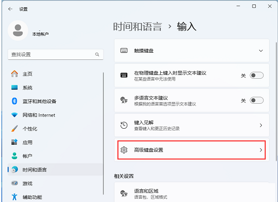Select 时间和语言 in the sidebar
Viewport: 278px width, 202px height.
click(x=55, y=169)
